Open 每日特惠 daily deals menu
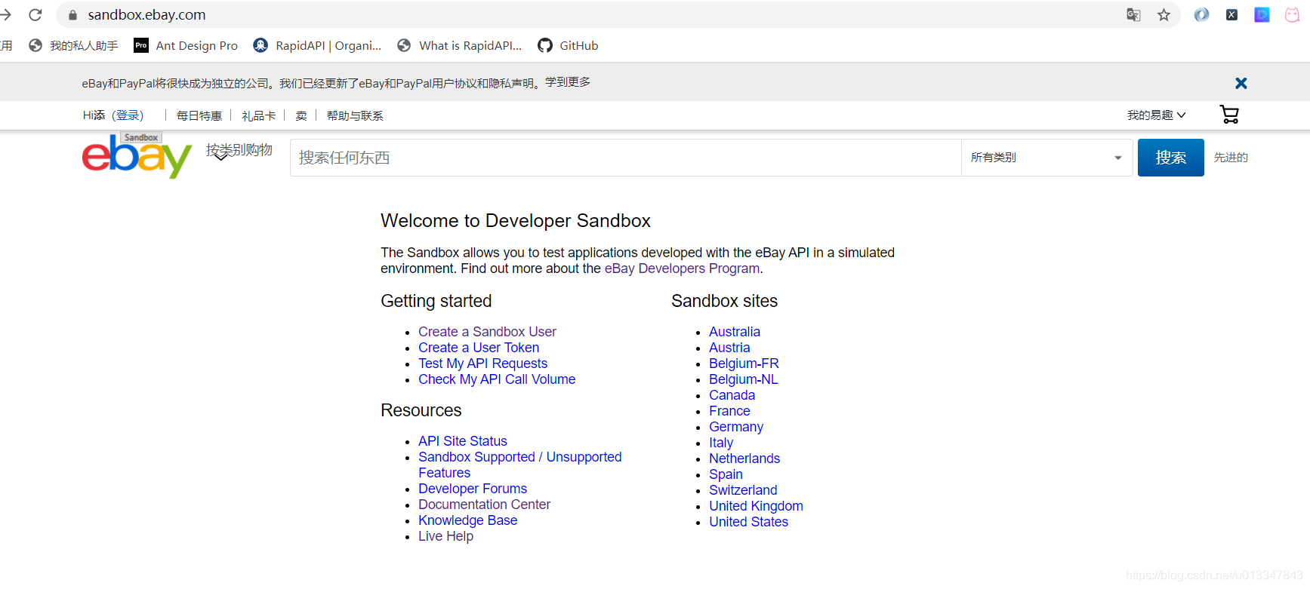Image resolution: width=1310 pixels, height=589 pixels. (x=199, y=115)
